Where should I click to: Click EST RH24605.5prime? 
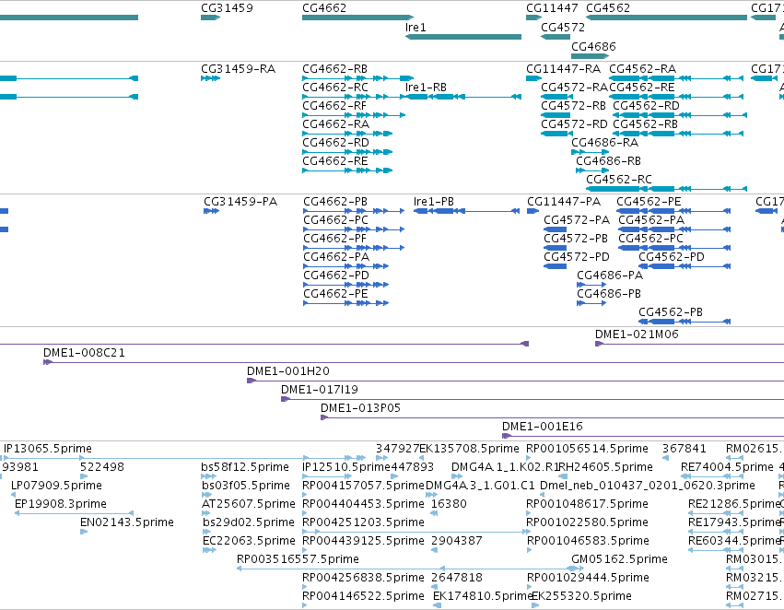tap(605, 467)
